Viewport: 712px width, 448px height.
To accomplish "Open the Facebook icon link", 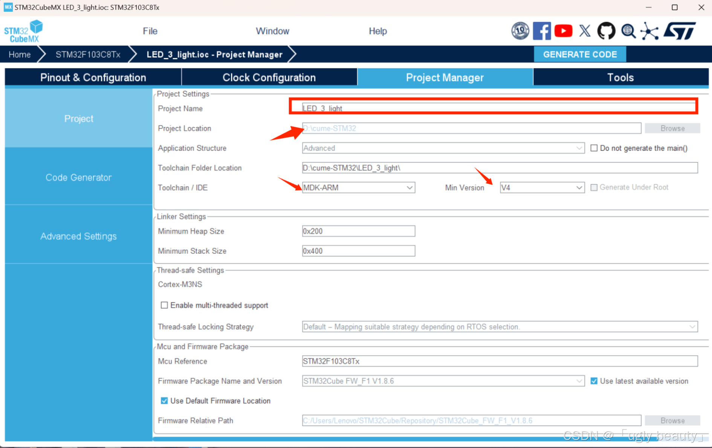I will point(542,31).
